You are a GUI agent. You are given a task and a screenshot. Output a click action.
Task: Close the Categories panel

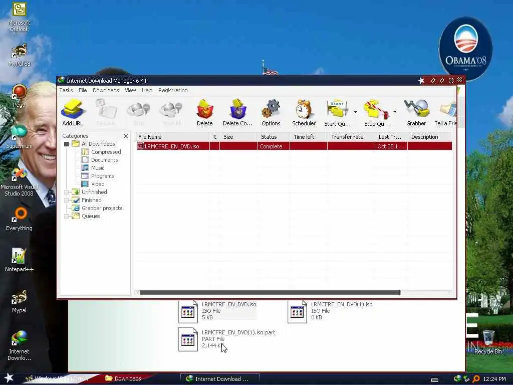click(x=126, y=136)
